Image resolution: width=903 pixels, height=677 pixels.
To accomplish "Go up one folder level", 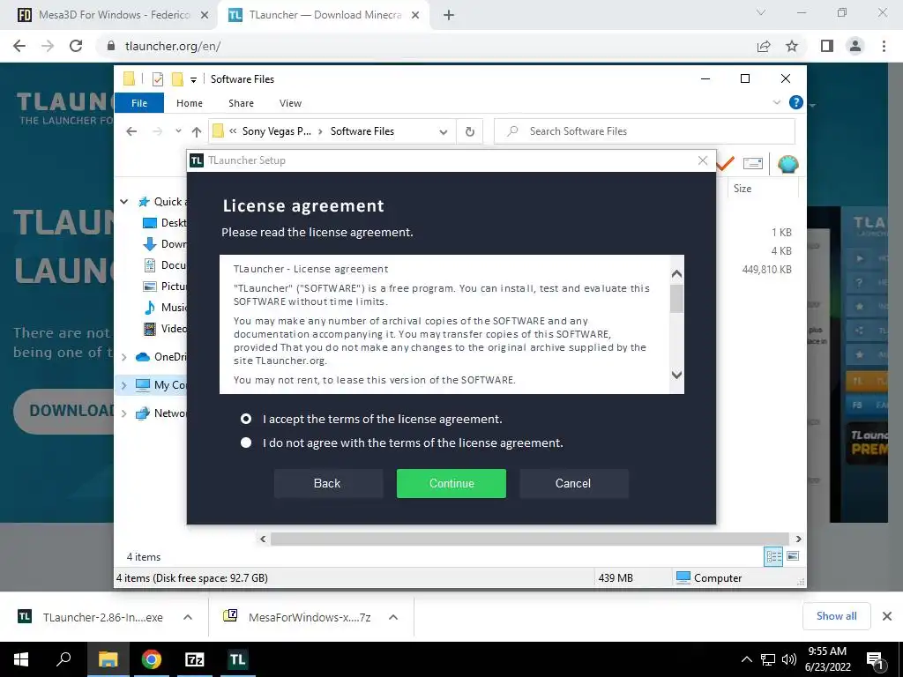I will [197, 132].
